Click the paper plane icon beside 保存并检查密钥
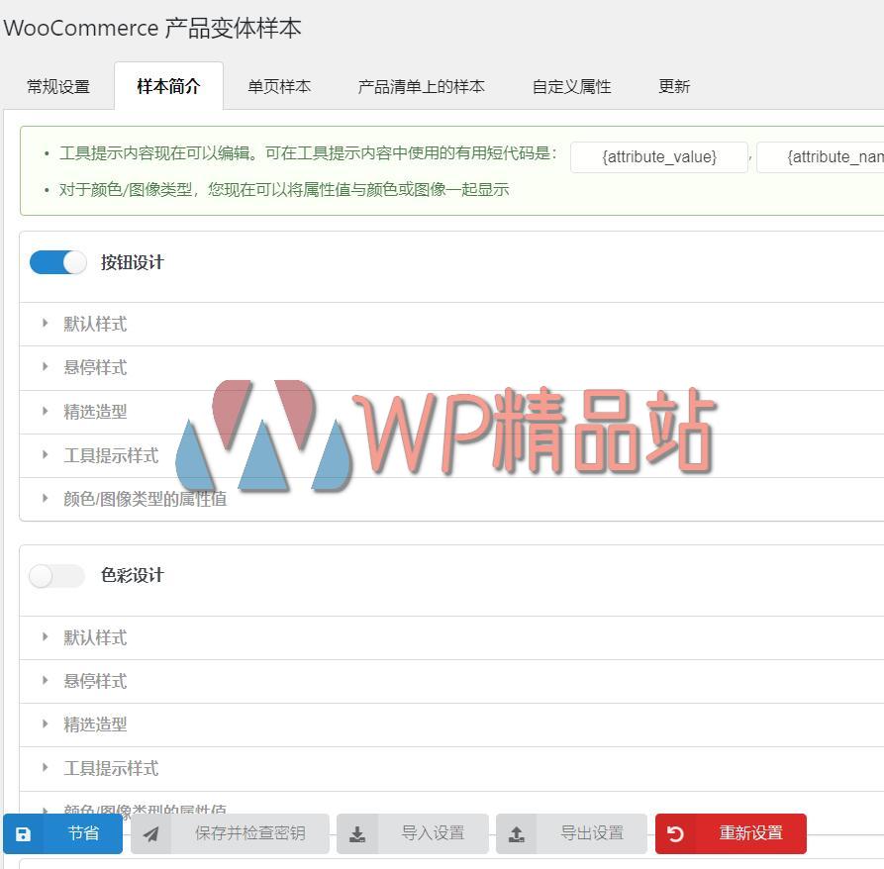This screenshot has height=869, width=884. 151,833
